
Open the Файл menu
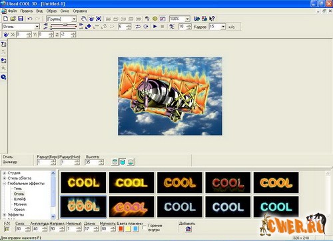click(13, 11)
